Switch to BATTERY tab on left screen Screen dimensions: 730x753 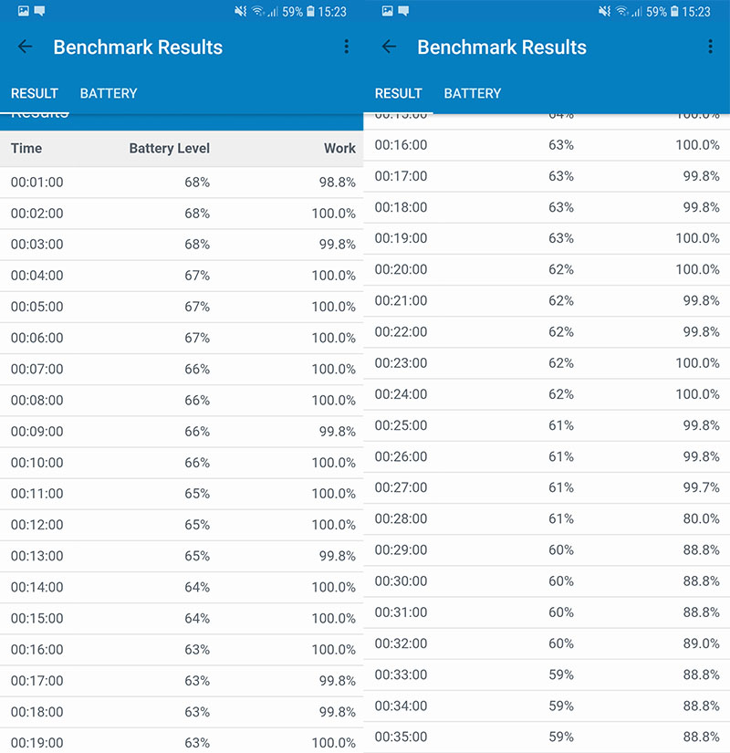click(109, 93)
